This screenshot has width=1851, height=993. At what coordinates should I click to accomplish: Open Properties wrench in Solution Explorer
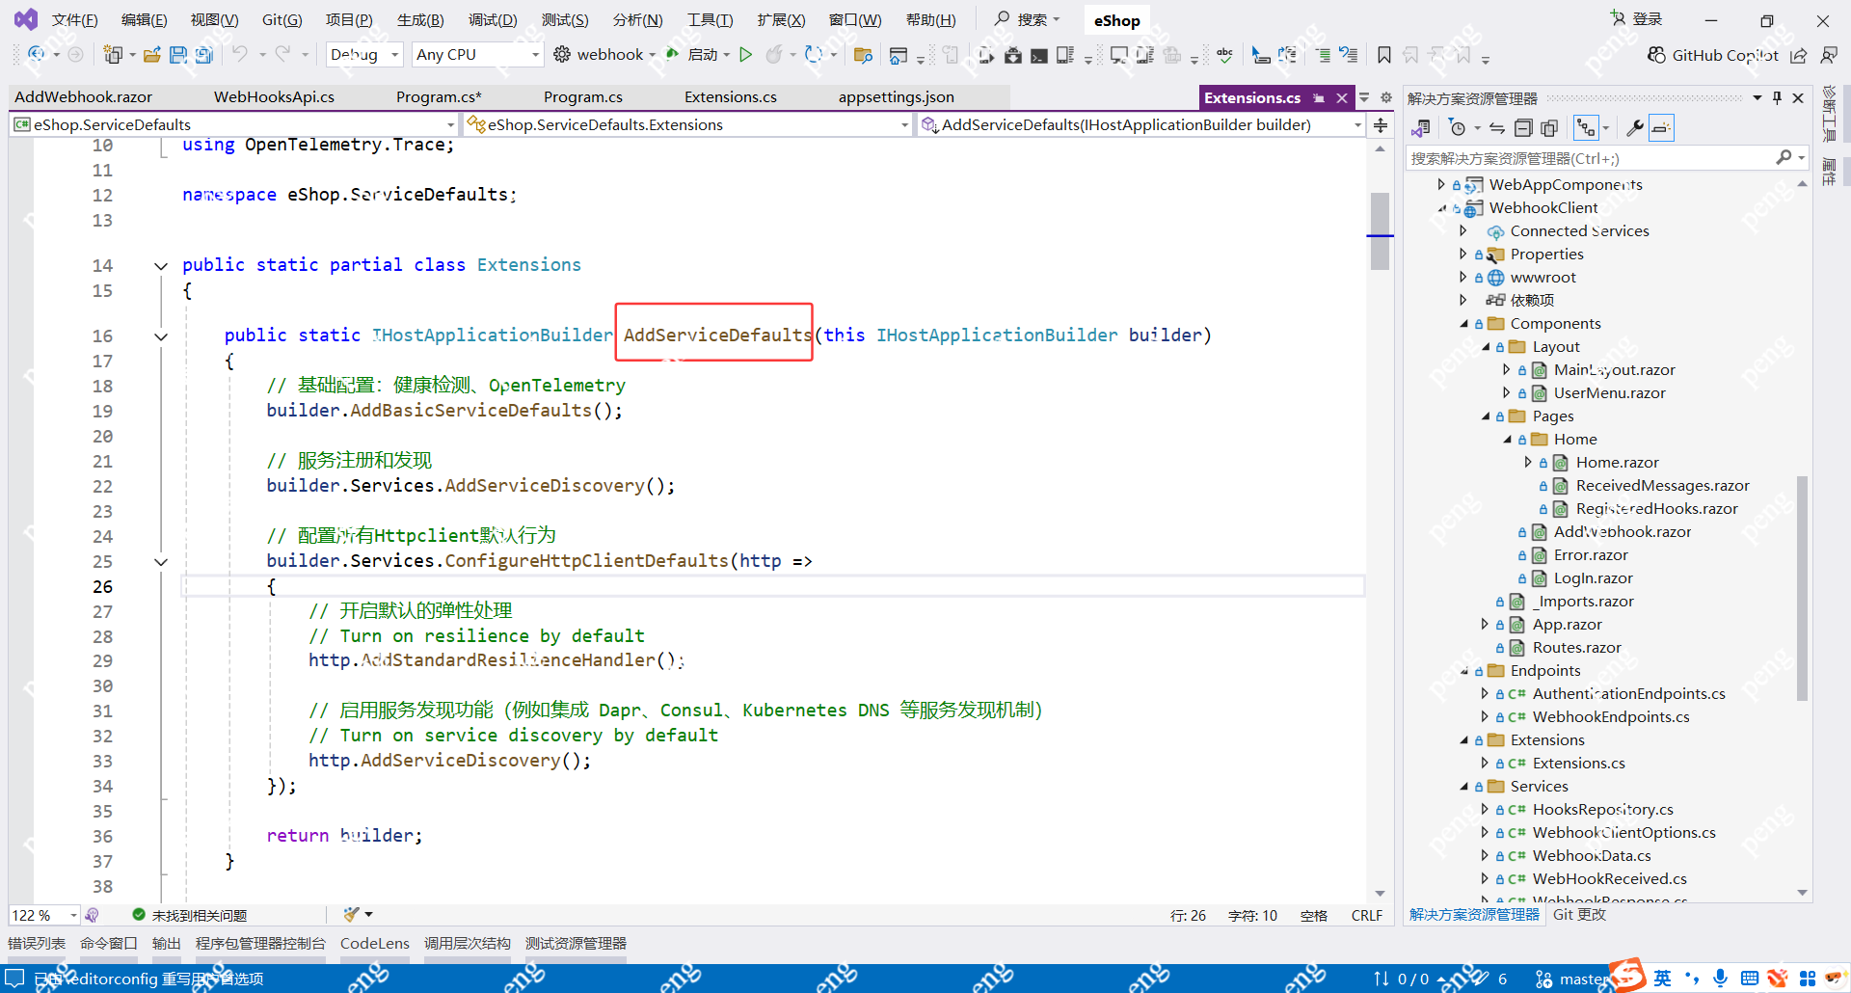[x=1635, y=128]
